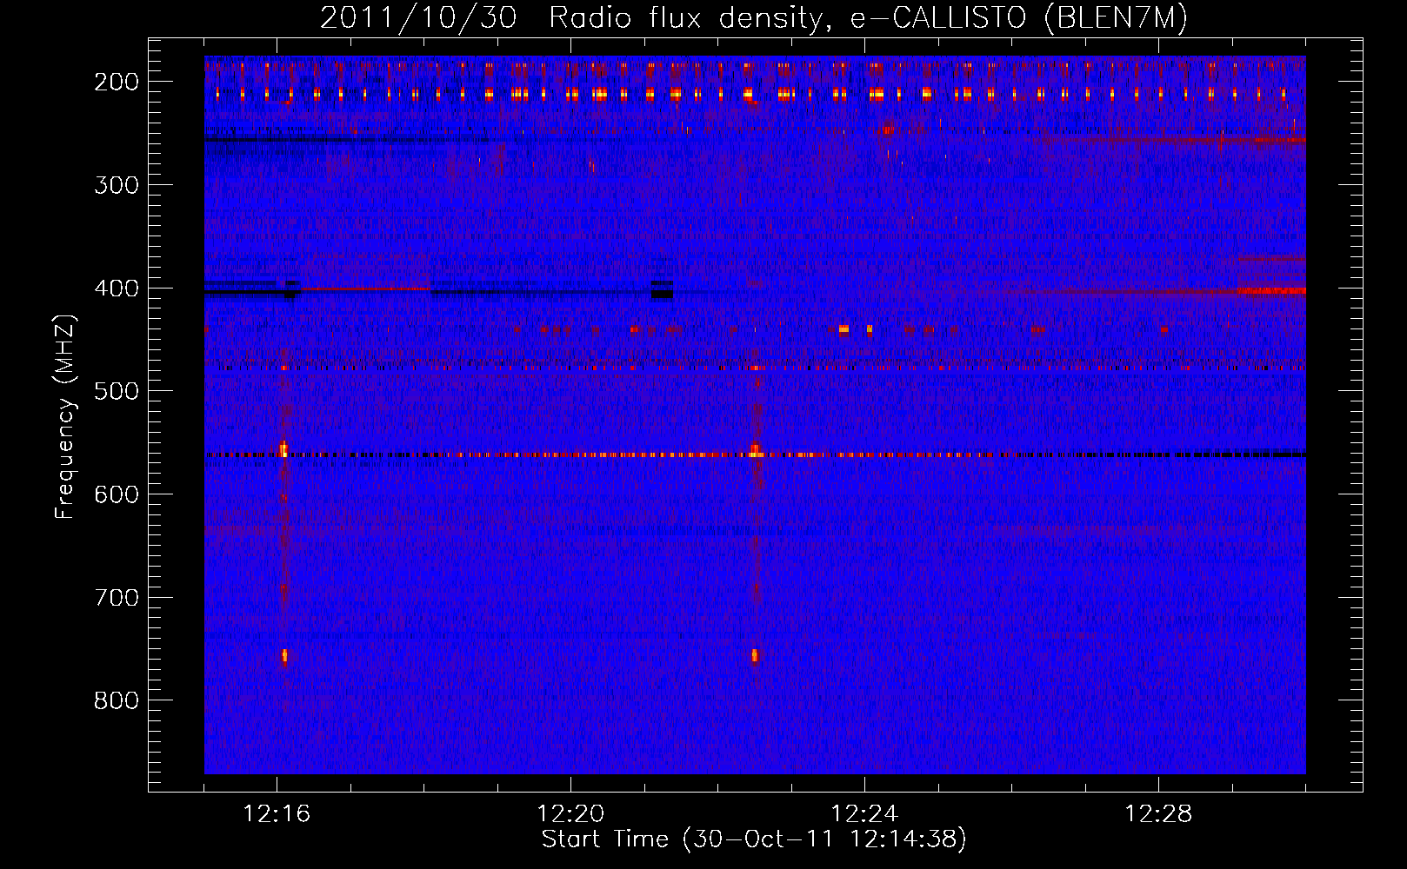Click the 12:16 time tick label
This screenshot has height=869, width=1407.
(x=277, y=814)
